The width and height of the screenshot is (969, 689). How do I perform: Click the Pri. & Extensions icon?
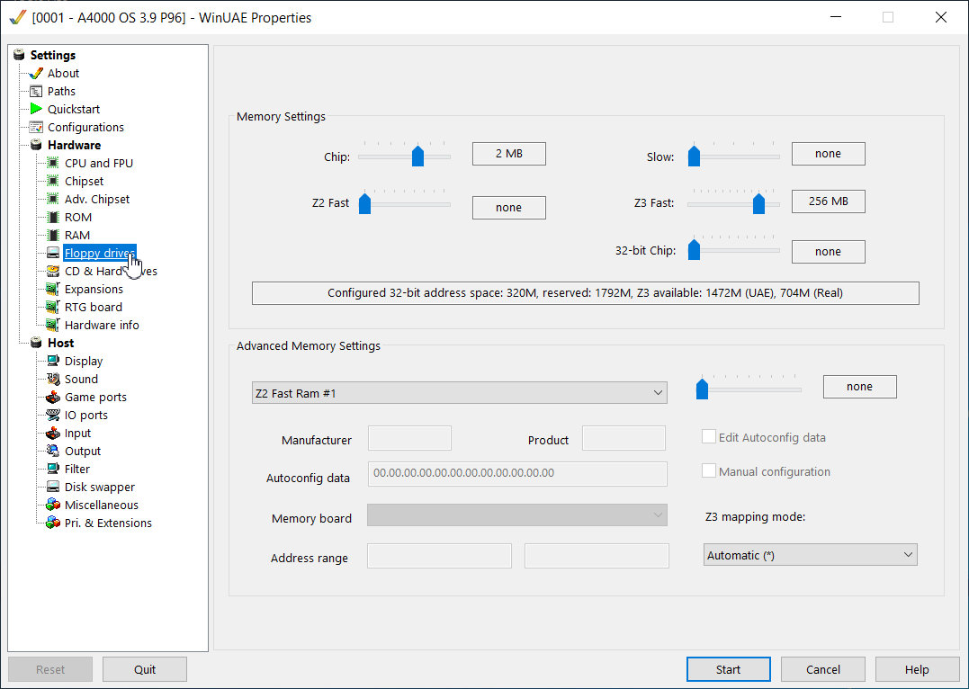tap(53, 523)
